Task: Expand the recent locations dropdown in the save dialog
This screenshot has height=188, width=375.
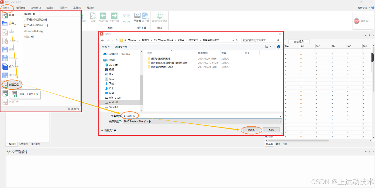Action: click(113, 40)
